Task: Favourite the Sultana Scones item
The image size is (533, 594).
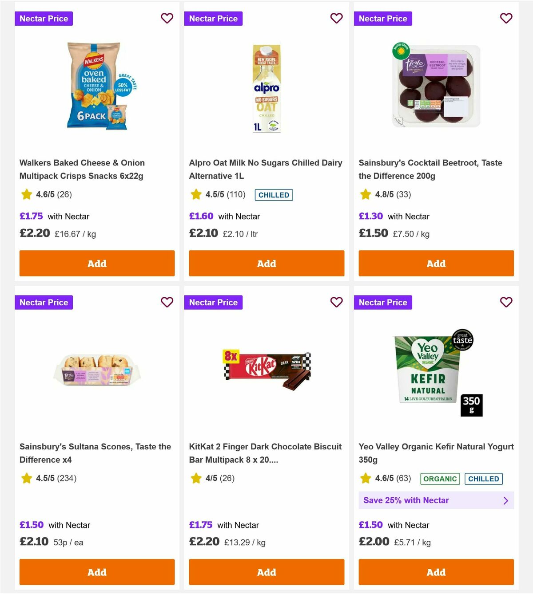Action: 167,302
